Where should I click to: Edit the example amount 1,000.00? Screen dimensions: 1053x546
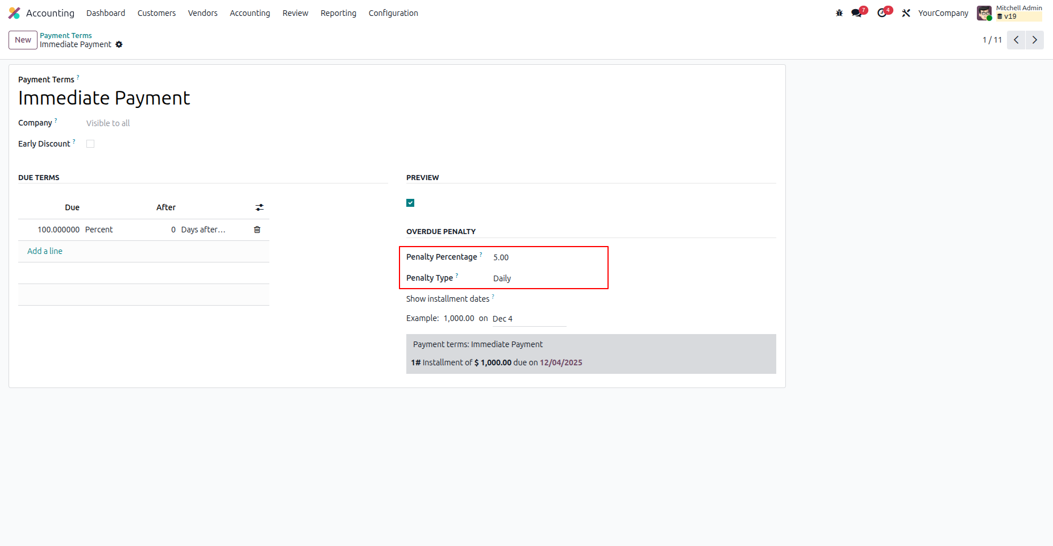459,318
